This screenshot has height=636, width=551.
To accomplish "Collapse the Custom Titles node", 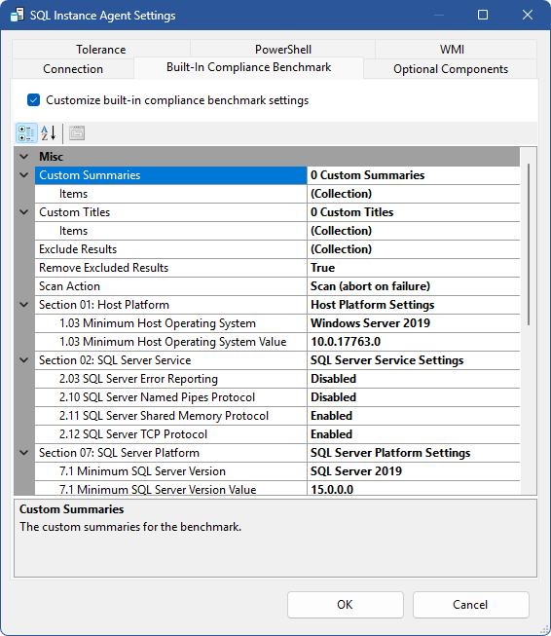I will click(24, 212).
